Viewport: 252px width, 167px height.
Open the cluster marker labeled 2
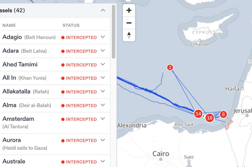170,68
